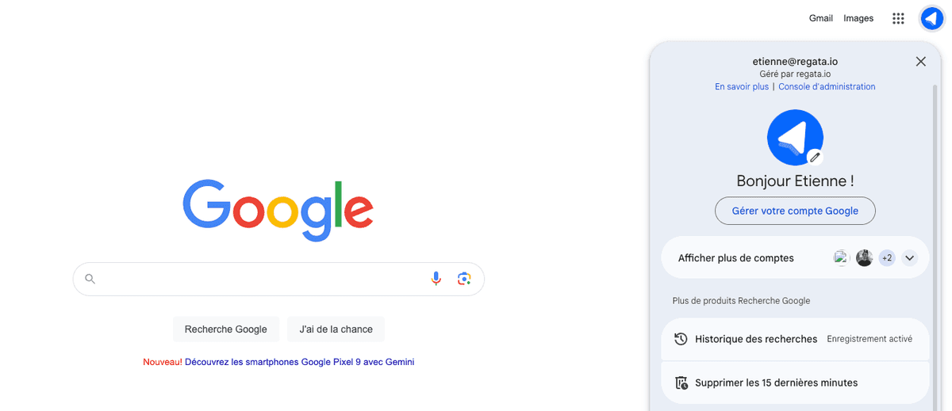Open Afficher plus de comptes row

pos(795,257)
